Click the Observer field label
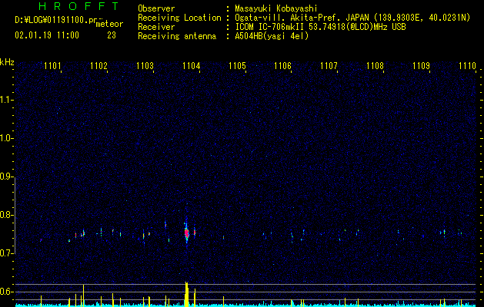Image resolution: width=484 pixels, height=307 pixels. point(156,9)
